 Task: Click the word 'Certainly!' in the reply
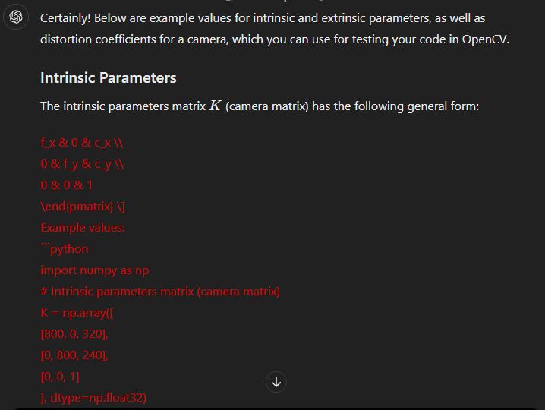pyautogui.click(x=67, y=17)
